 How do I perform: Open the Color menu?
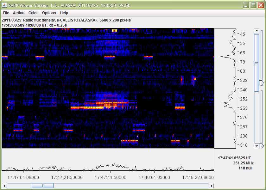click(33, 13)
